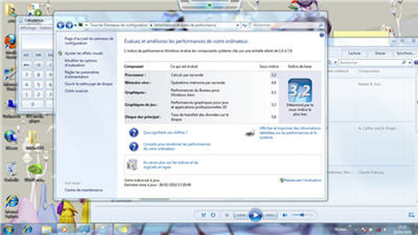Open the help icon in the performance window
The width and height of the screenshot is (418, 235).
click(322, 35)
